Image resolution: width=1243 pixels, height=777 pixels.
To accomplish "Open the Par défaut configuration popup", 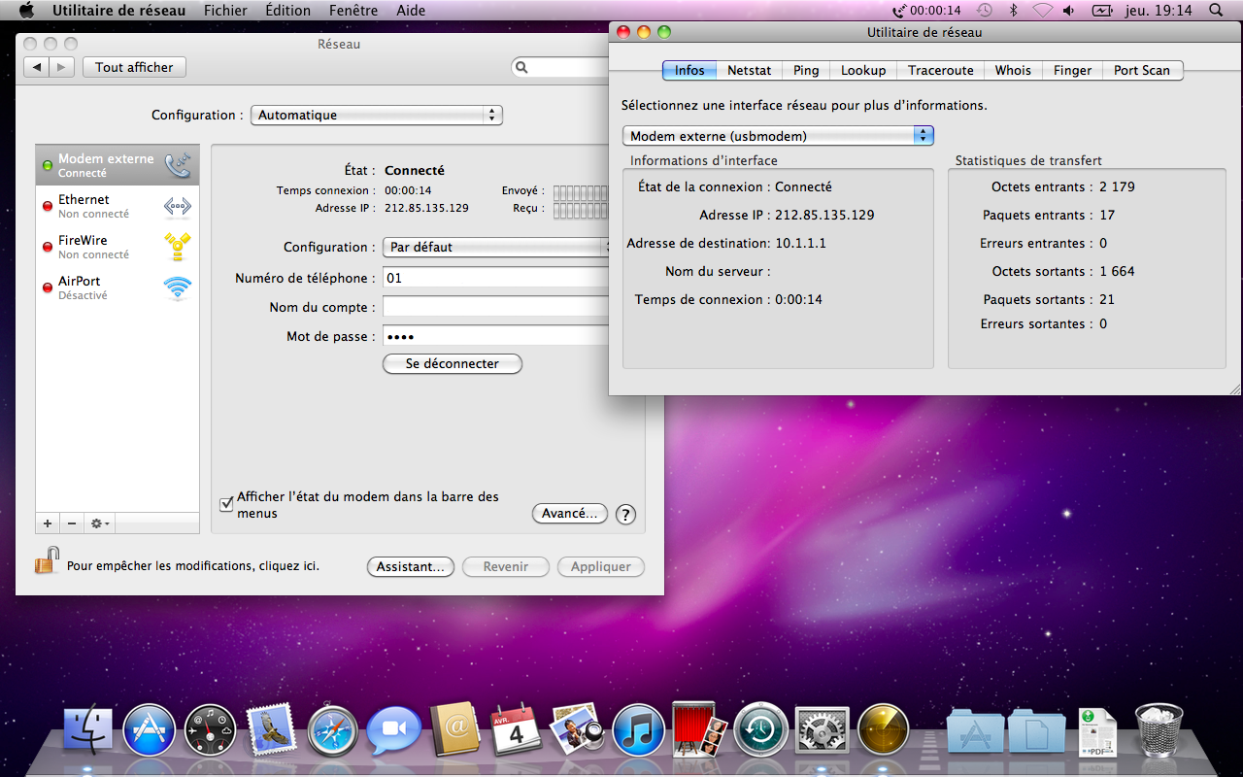I will [x=495, y=247].
